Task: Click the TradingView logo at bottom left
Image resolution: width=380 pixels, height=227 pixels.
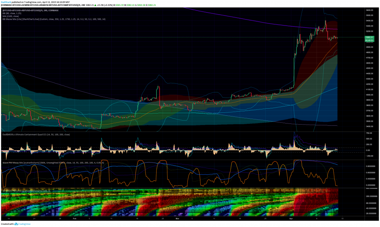Action: (16, 224)
